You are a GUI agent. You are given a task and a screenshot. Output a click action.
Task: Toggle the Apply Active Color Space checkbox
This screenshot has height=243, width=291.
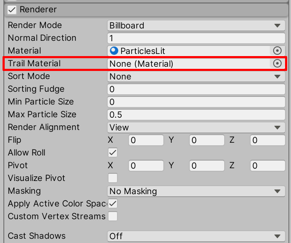click(113, 203)
